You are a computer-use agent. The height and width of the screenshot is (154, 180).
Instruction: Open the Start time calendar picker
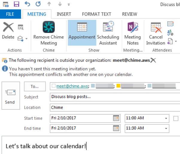116,118
